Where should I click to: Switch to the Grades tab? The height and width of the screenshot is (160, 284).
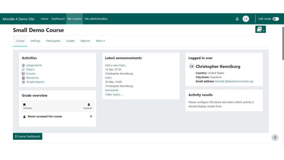[71, 41]
